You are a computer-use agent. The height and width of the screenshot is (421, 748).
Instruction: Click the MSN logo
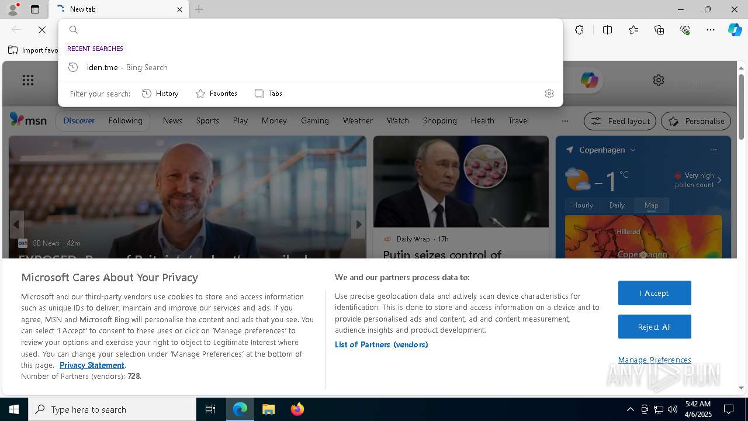click(x=28, y=120)
